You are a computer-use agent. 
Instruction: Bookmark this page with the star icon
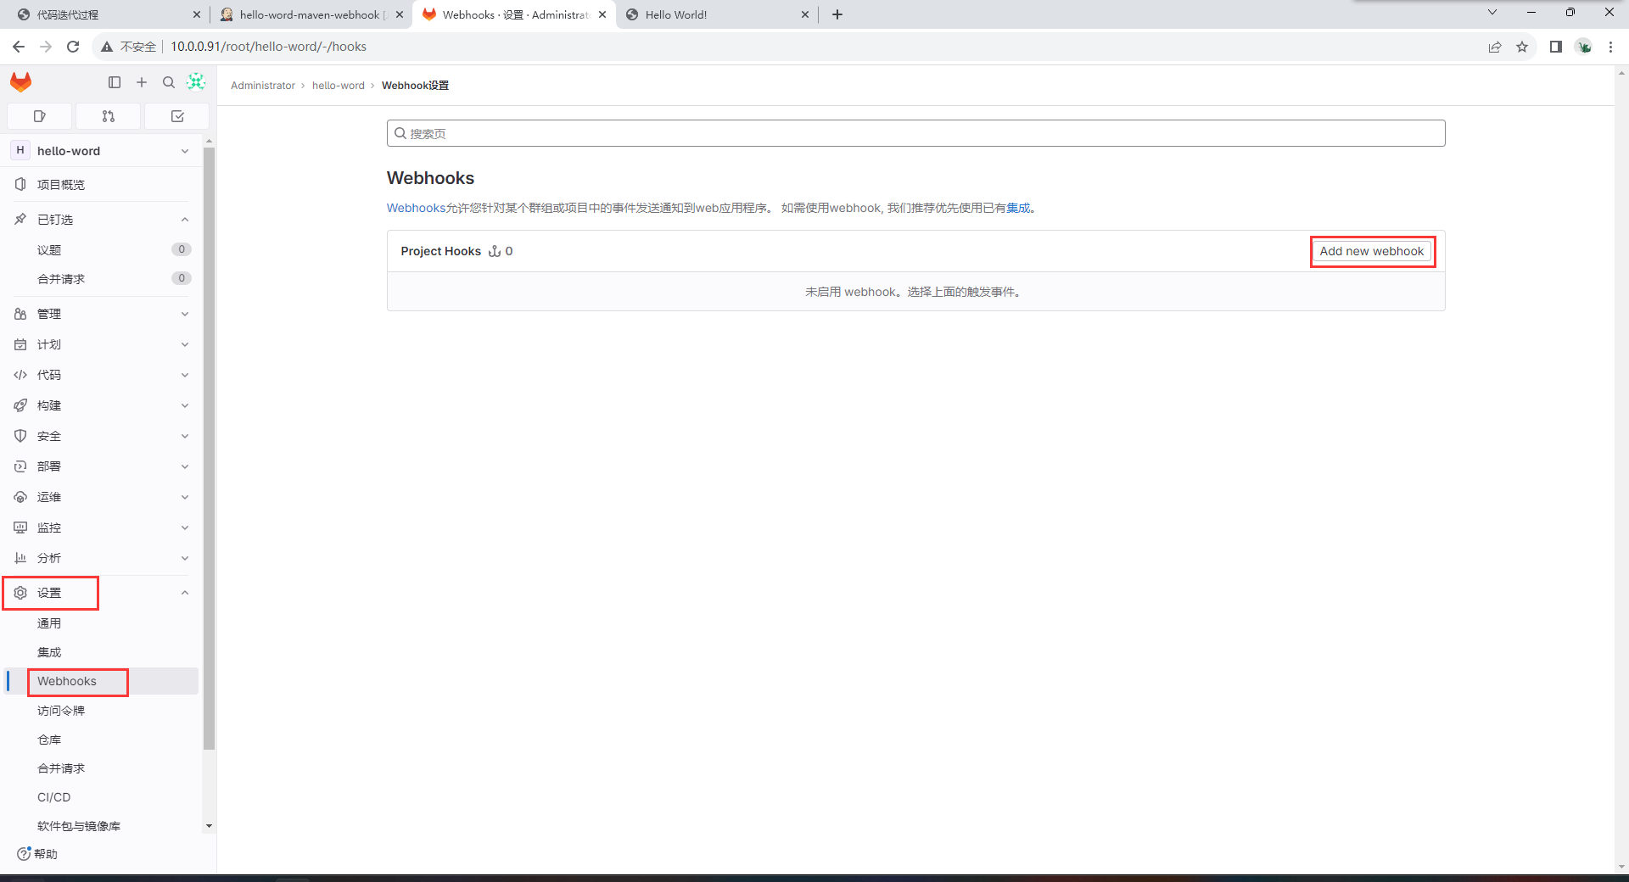click(x=1522, y=47)
